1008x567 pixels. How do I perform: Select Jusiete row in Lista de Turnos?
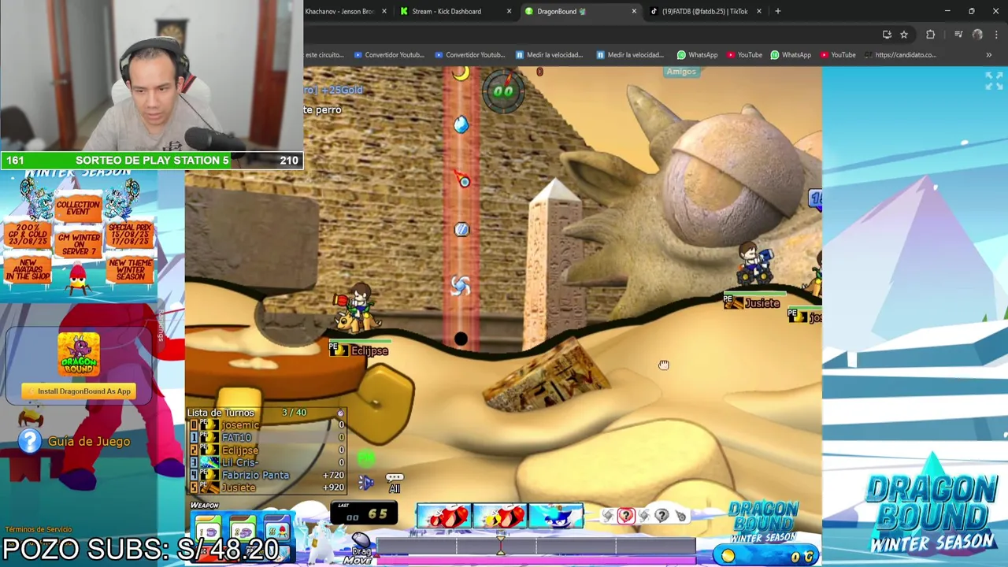point(267,487)
